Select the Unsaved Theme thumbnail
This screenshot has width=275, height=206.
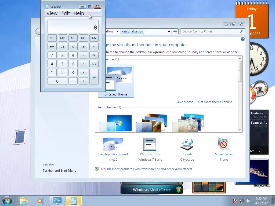click(x=116, y=81)
